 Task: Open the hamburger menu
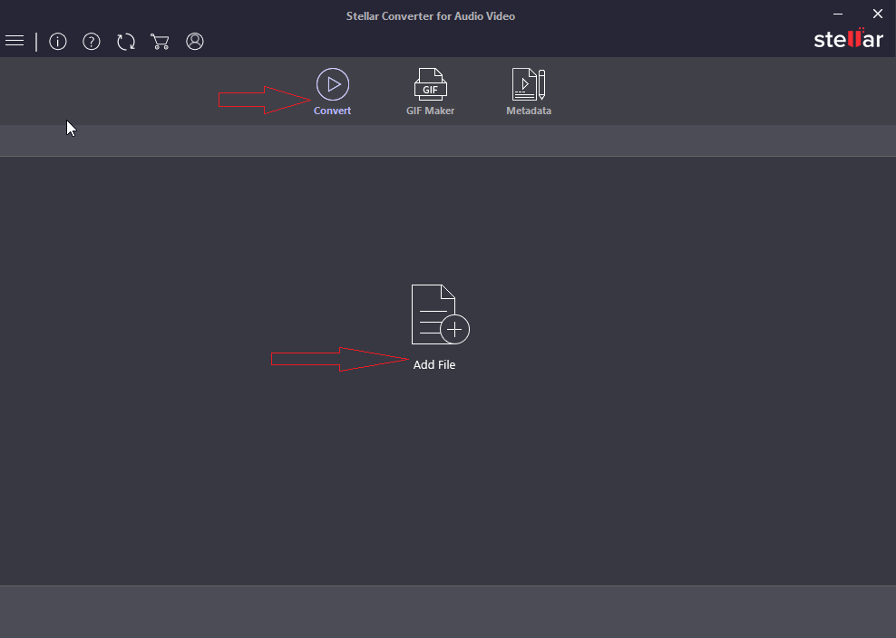click(15, 40)
